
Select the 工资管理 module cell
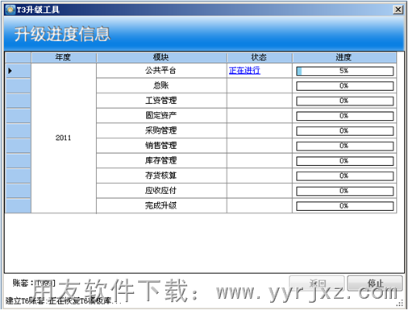tap(161, 101)
